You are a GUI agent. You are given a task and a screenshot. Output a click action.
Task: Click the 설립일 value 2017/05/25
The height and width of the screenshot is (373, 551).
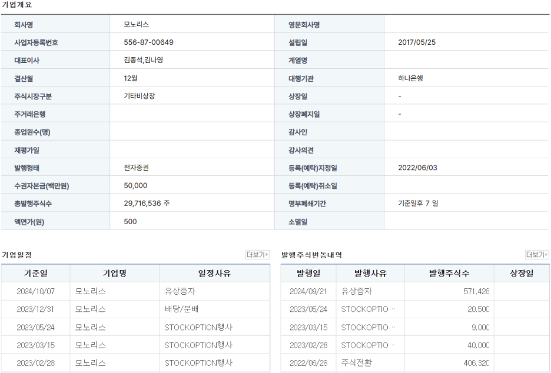tap(417, 42)
